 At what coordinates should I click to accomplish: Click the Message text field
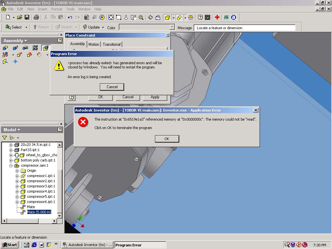pyautogui.click(x=244, y=28)
